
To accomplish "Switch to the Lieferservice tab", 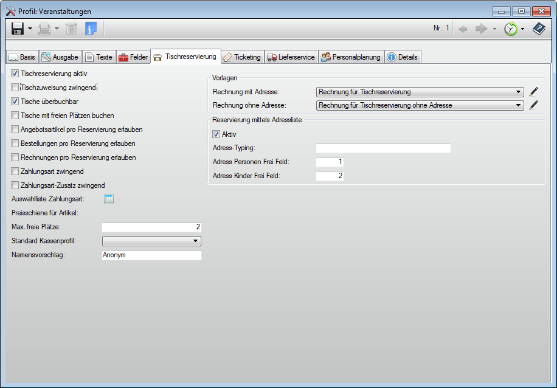I will (x=291, y=57).
